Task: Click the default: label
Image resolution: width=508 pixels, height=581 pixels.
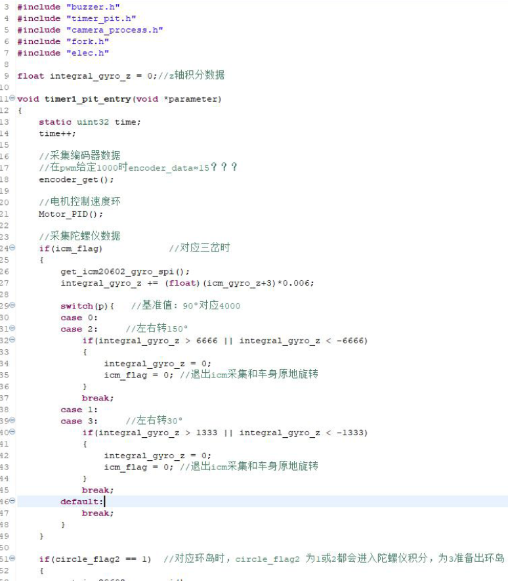Action: coord(82,502)
